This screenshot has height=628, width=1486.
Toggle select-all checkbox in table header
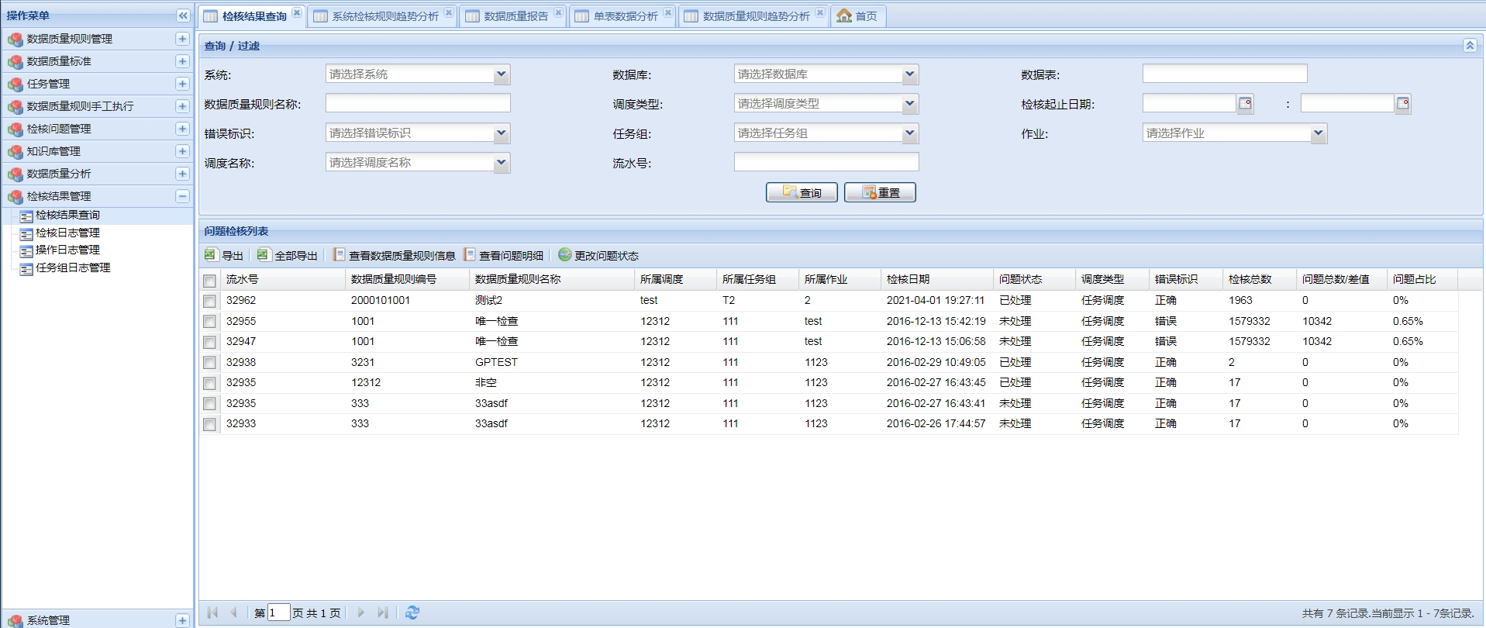pyautogui.click(x=209, y=281)
